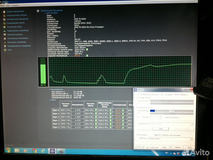The height and width of the screenshot is (160, 213).
Task: Click the RU language indicator in the tray
Action: tap(167, 153)
